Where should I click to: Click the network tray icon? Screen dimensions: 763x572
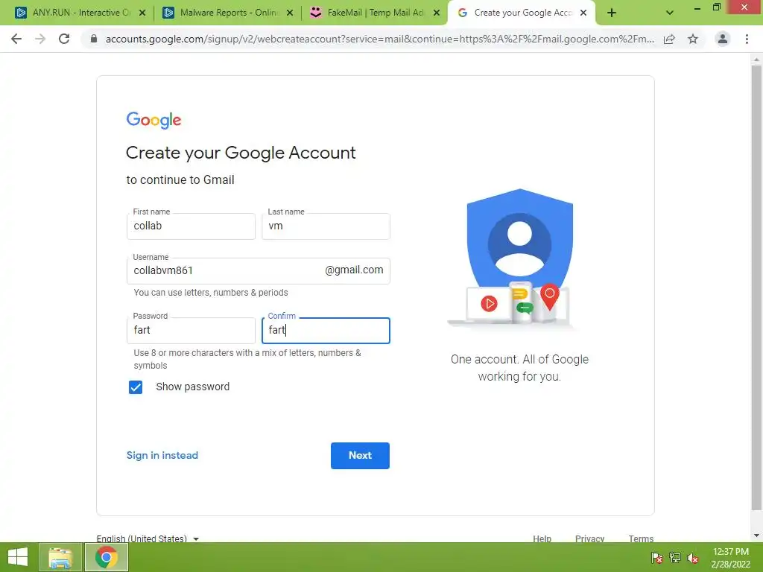coord(675,557)
